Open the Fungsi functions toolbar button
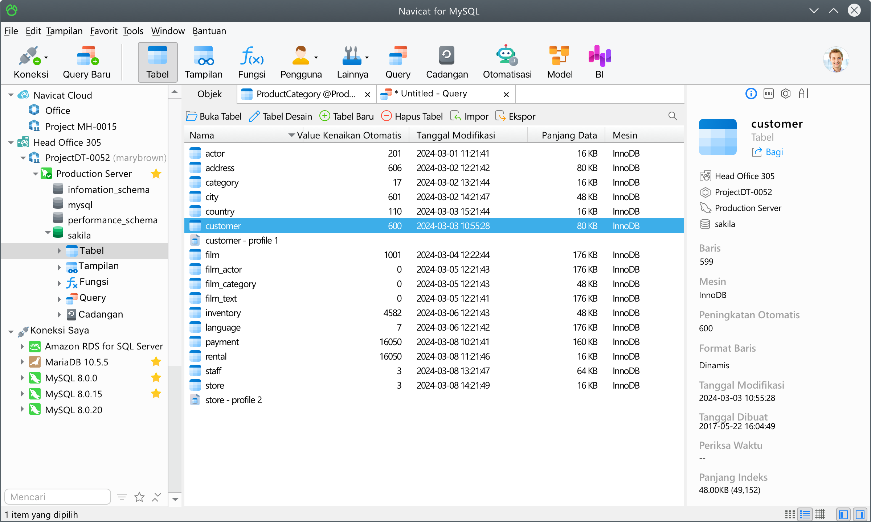Viewport: 871px width, 522px height. coord(252,62)
